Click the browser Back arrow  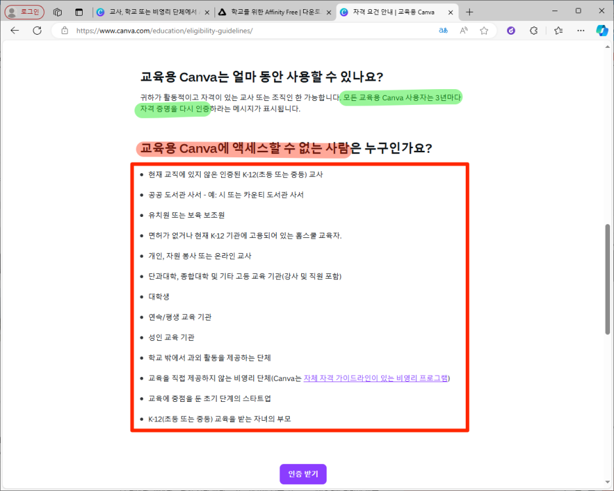tap(15, 31)
